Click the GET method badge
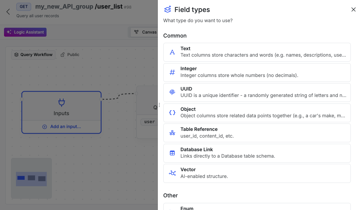356x210 pixels. (x=23, y=6)
